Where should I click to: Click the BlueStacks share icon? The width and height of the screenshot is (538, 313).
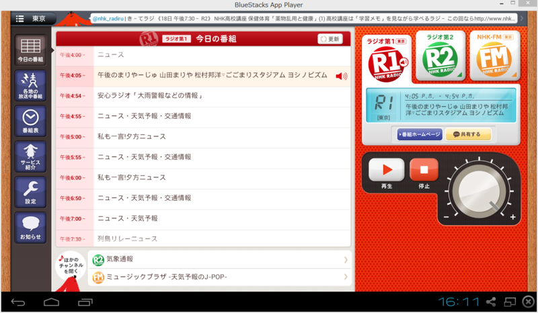491,302
